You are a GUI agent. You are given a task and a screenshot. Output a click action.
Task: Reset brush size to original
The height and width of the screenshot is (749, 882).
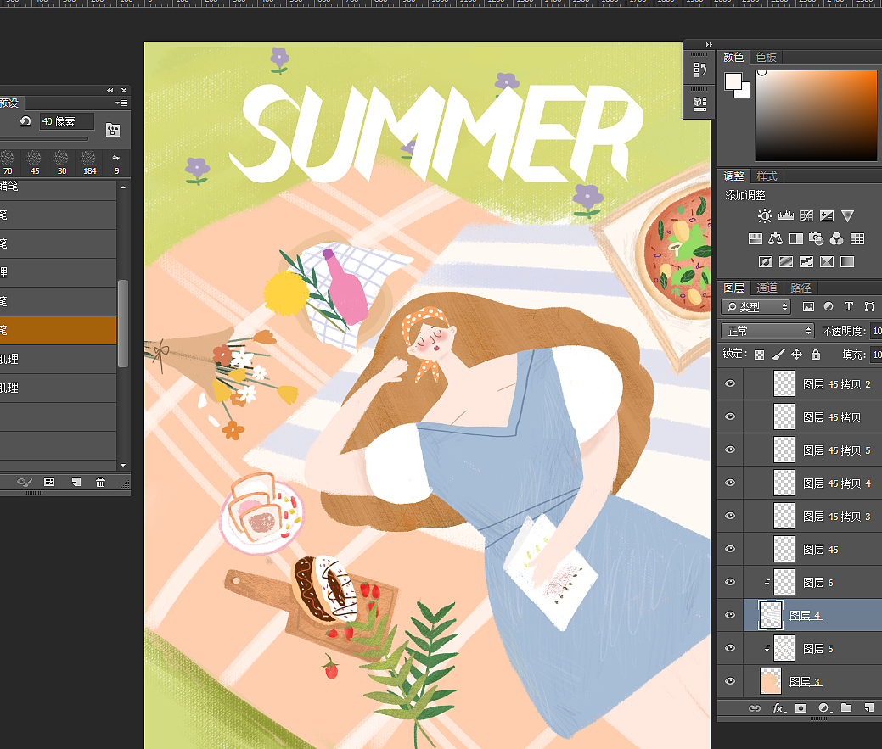25,121
